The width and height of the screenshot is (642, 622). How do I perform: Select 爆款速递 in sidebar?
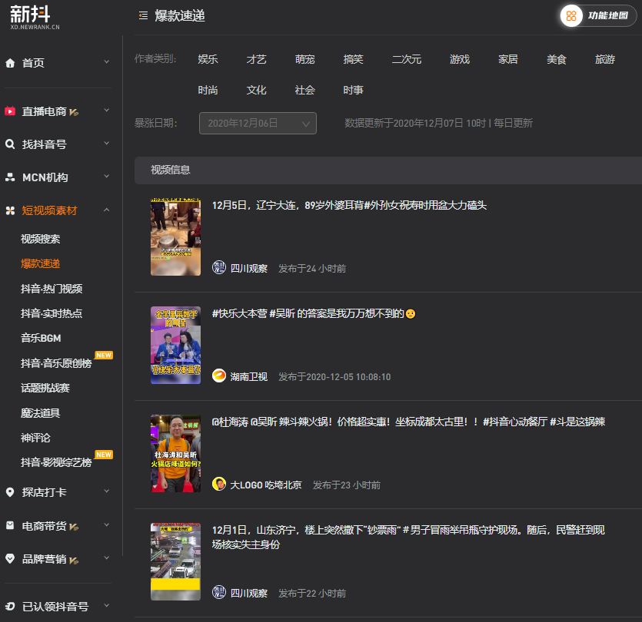pos(41,263)
